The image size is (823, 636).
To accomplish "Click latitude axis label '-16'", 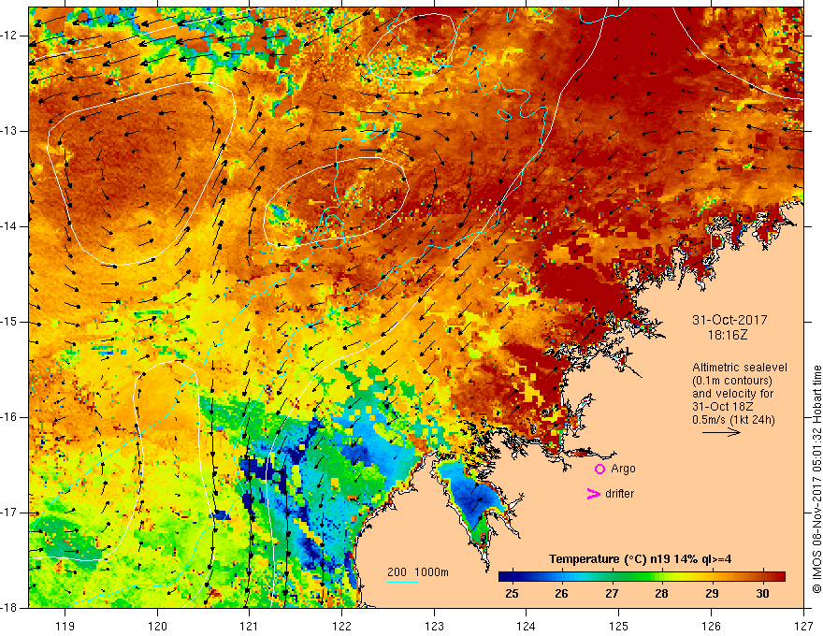I will point(9,417).
